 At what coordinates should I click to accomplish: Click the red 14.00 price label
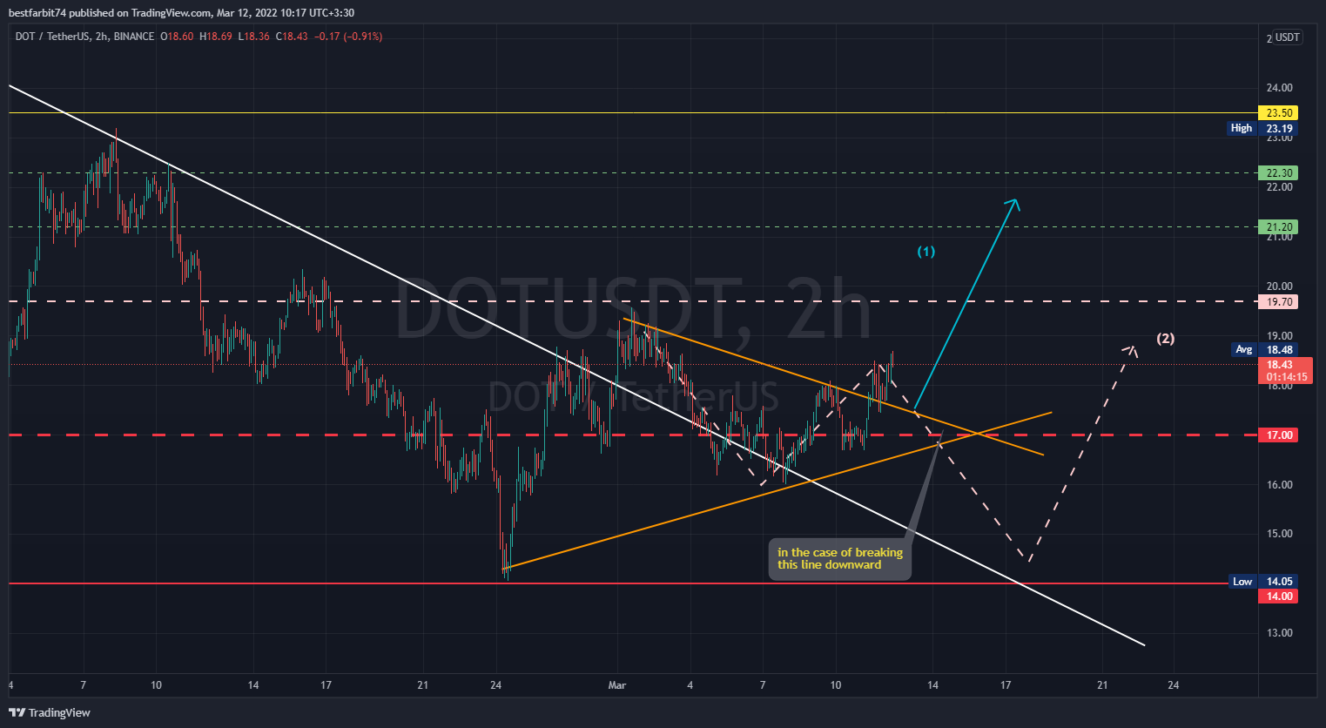pyautogui.click(x=1278, y=596)
